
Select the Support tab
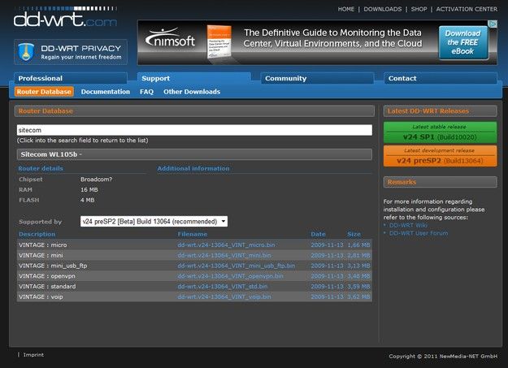pyautogui.click(x=193, y=79)
